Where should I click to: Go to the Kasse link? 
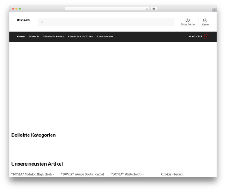tap(205, 24)
